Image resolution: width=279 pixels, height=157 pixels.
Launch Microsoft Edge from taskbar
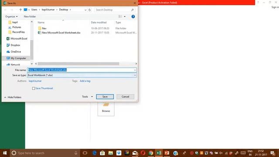point(95,153)
